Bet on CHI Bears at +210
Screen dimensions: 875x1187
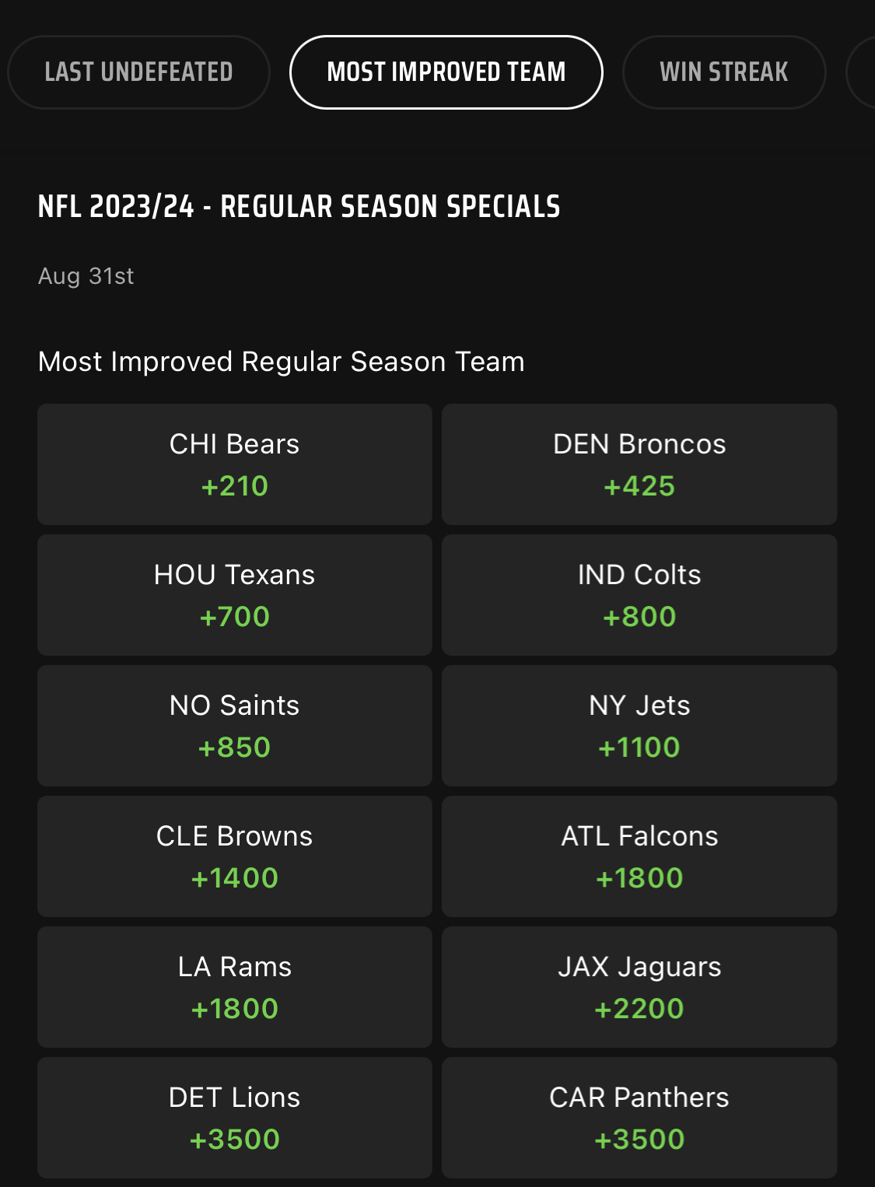click(234, 464)
